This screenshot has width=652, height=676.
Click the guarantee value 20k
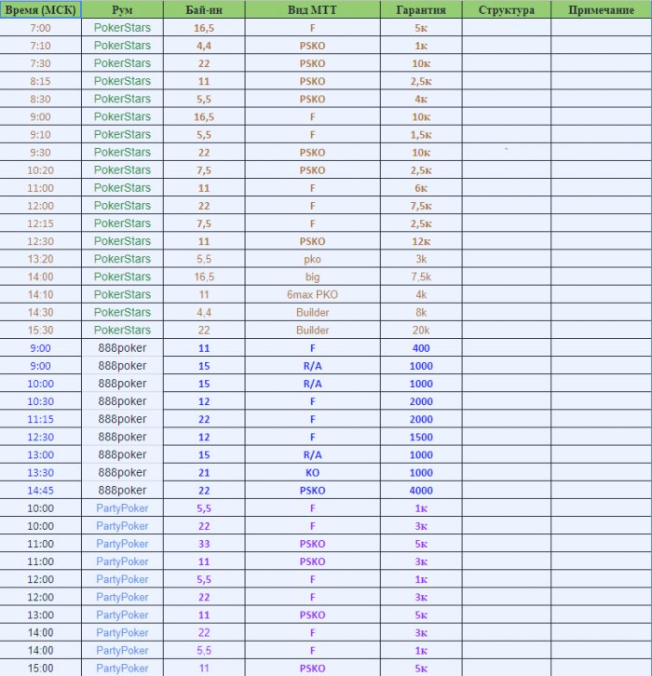421,330
